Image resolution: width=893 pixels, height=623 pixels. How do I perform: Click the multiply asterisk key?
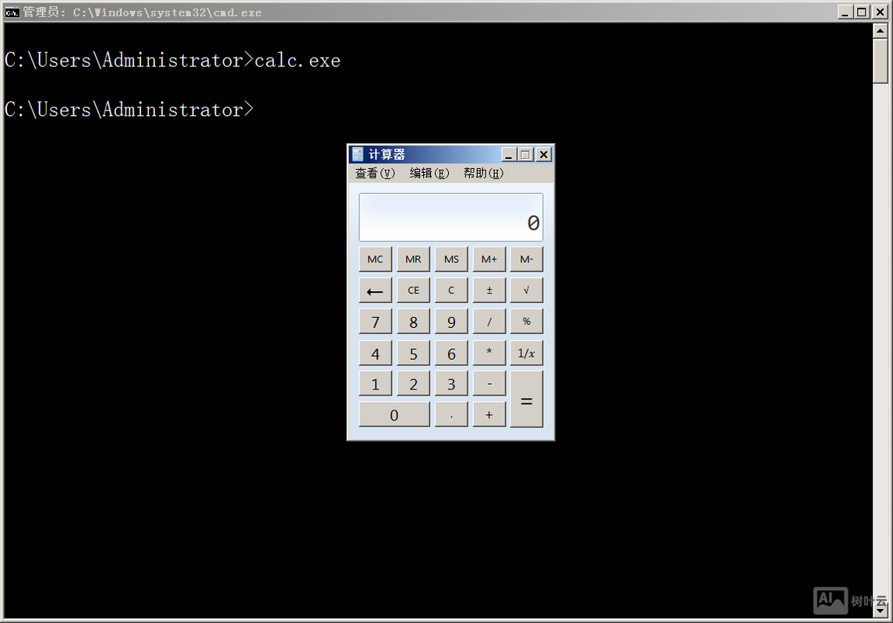tap(489, 353)
